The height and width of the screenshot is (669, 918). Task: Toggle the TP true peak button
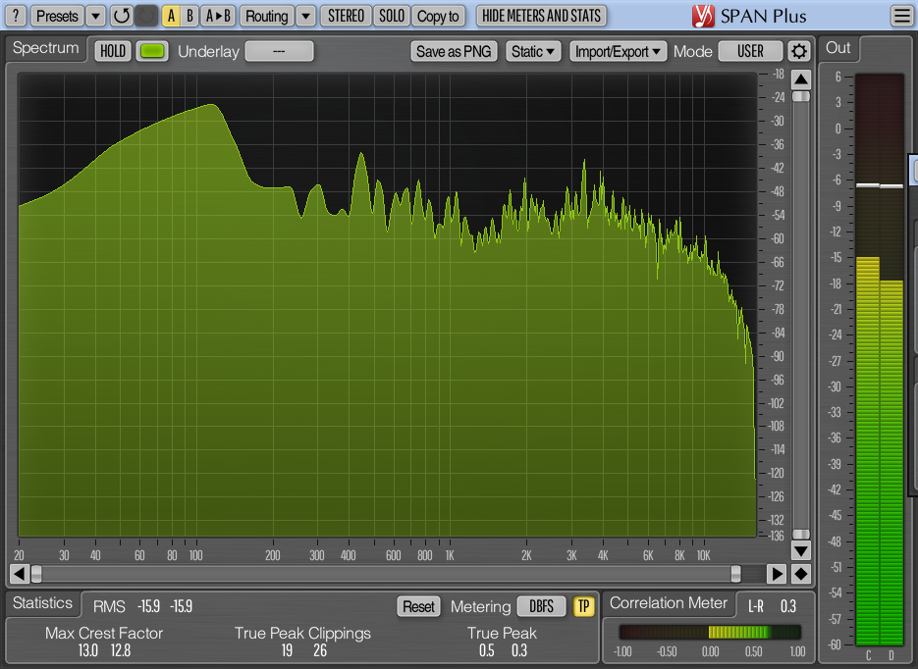tap(583, 606)
